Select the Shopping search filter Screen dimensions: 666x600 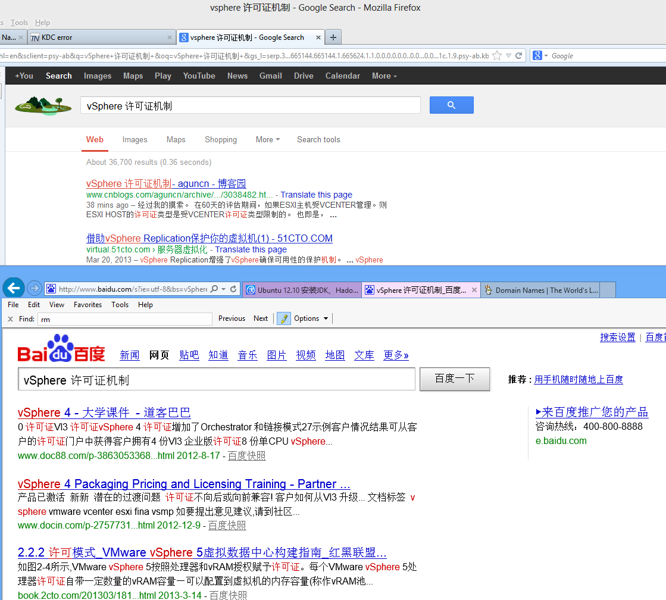[x=221, y=139]
